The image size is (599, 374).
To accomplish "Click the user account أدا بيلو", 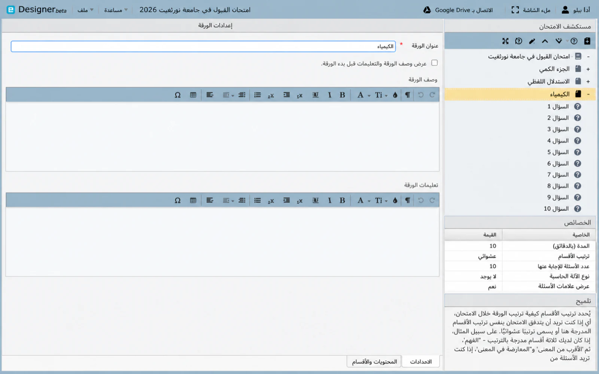I will pos(576,10).
